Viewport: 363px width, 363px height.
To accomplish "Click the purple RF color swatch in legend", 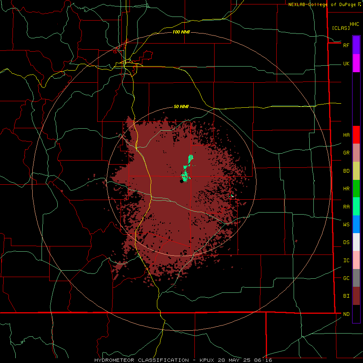I will [x=356, y=45].
